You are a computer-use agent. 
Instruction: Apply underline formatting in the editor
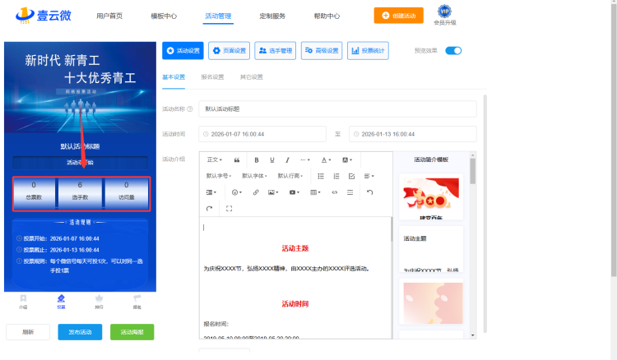[271, 159]
